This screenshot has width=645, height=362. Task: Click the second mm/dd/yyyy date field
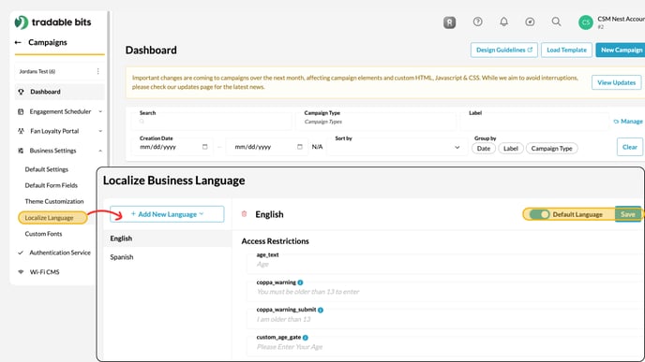pyautogui.click(x=268, y=147)
